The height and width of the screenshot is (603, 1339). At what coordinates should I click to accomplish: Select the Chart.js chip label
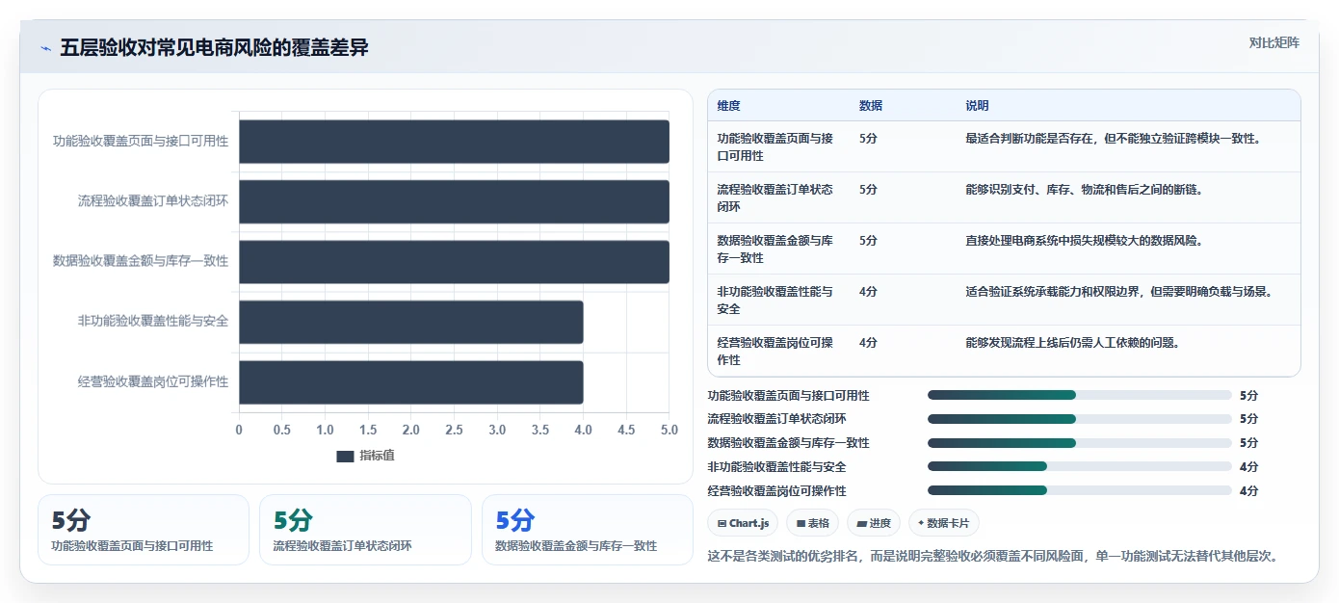click(748, 523)
